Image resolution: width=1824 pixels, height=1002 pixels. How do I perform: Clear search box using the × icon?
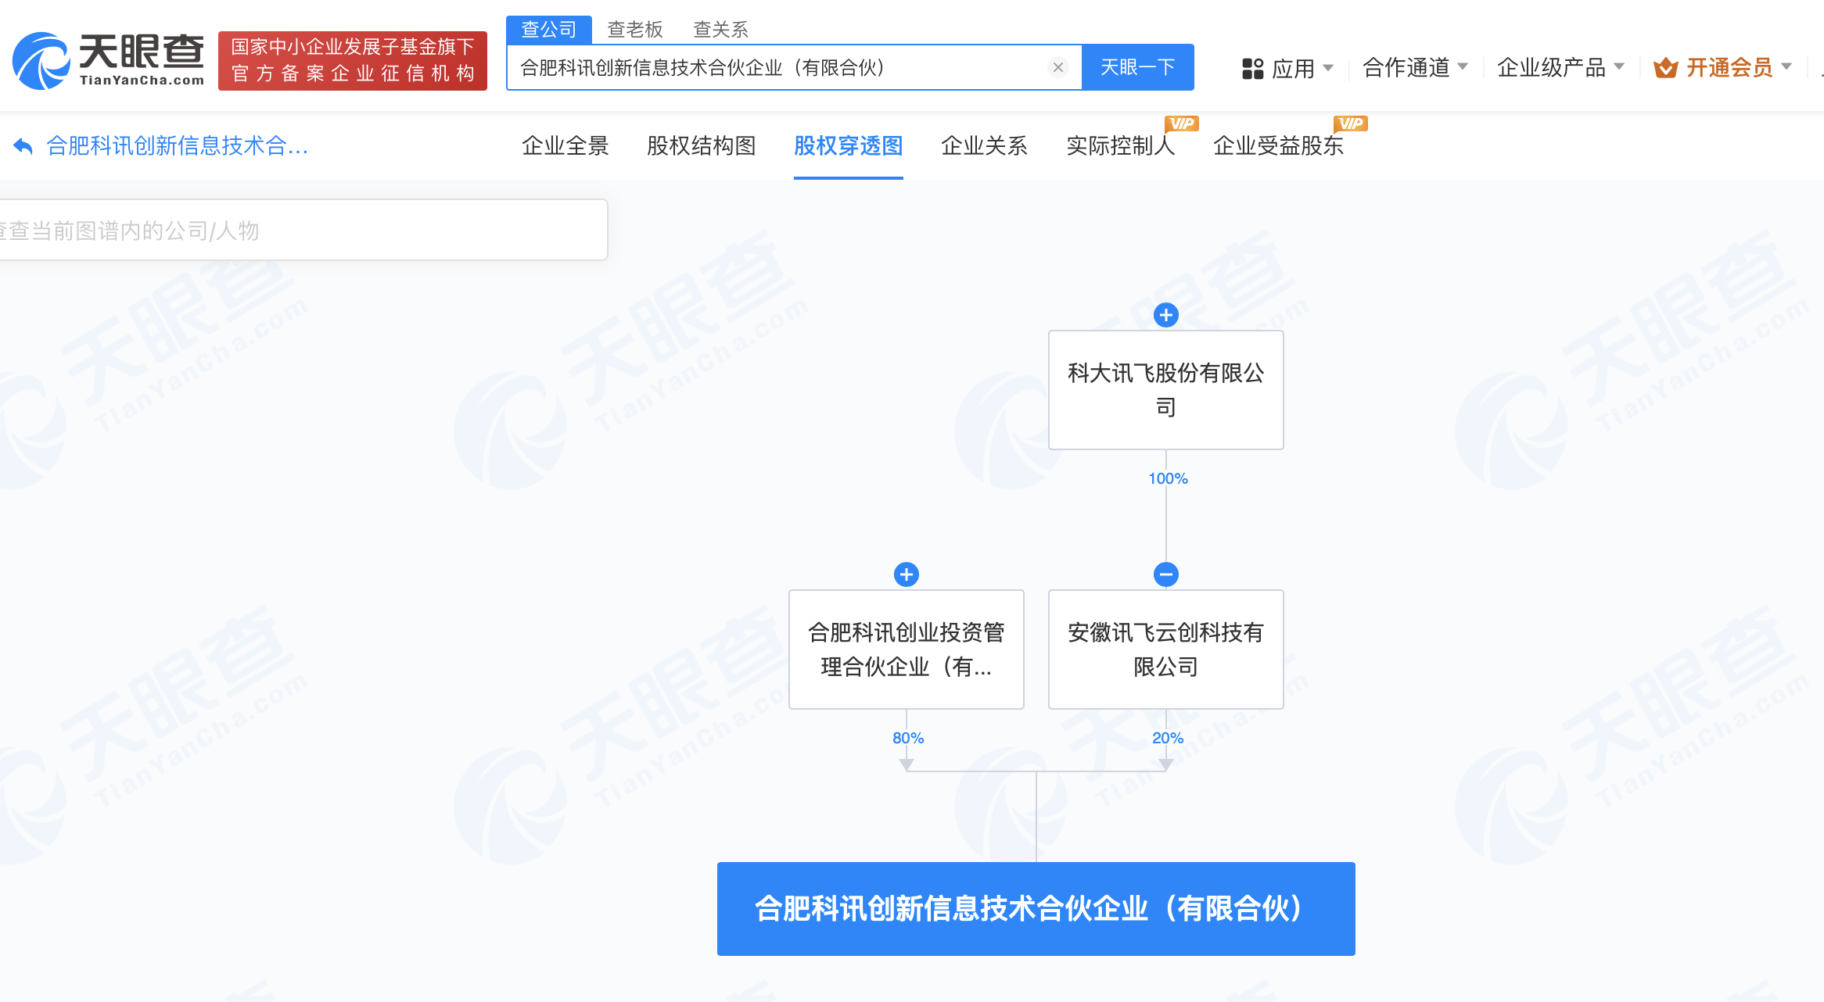pos(1058,67)
